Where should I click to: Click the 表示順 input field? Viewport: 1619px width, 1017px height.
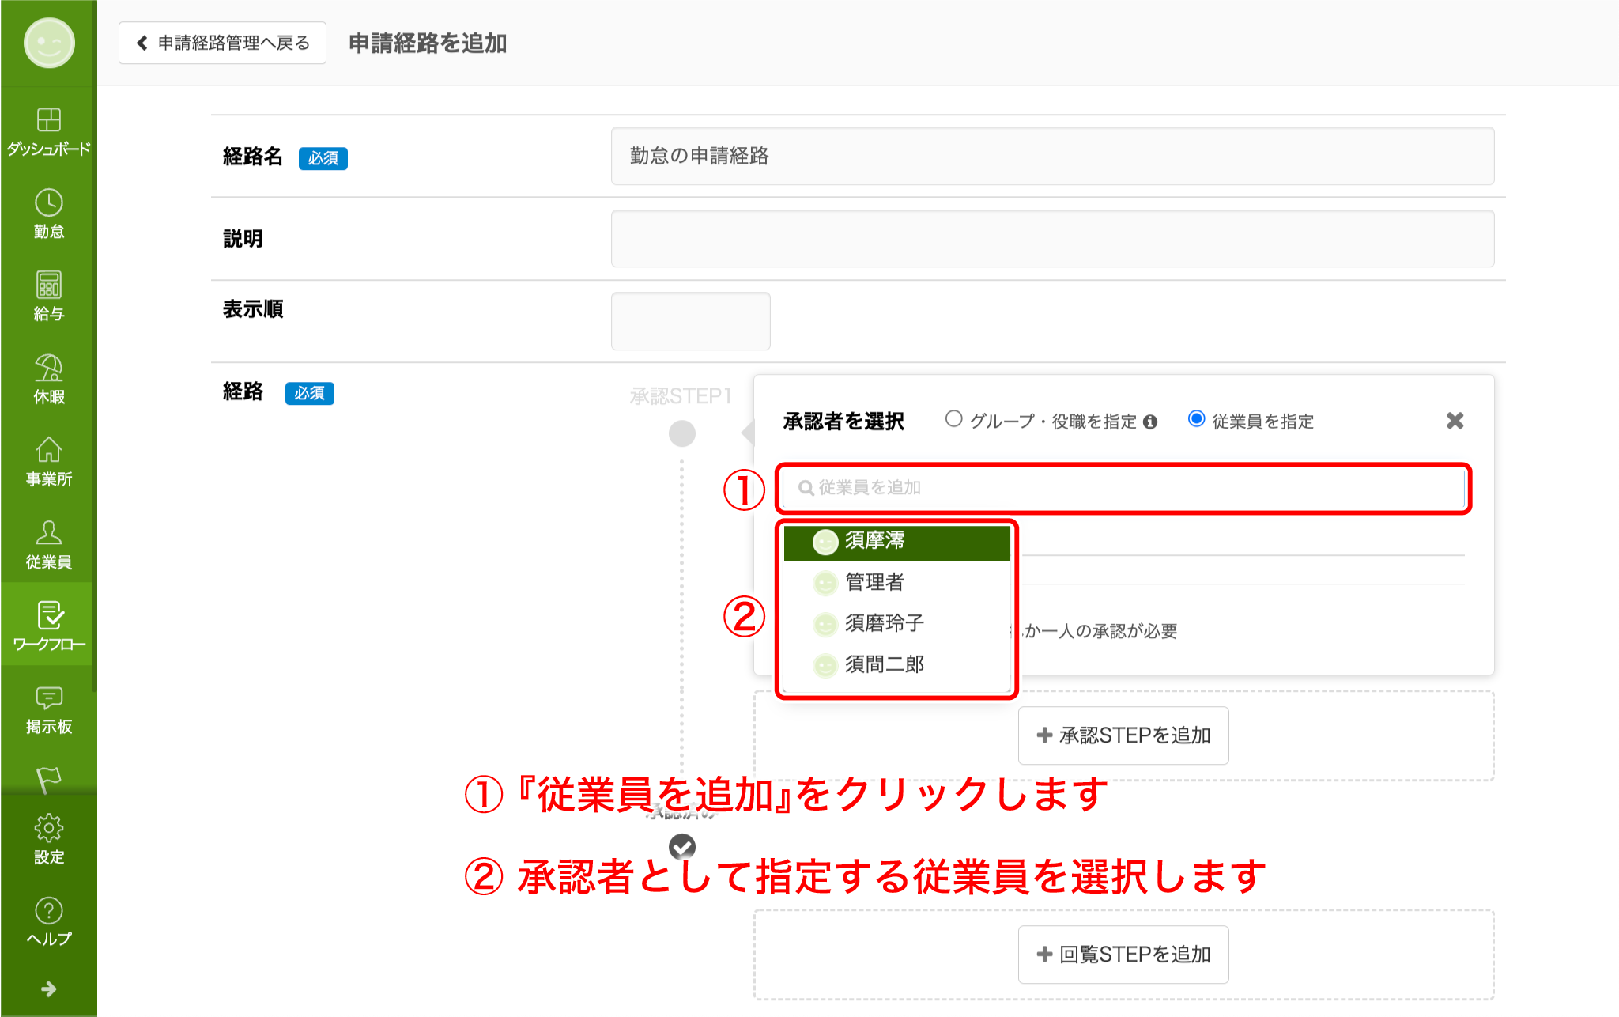point(690,321)
